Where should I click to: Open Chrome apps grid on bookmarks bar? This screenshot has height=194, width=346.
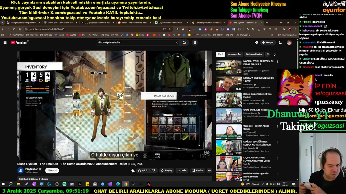click(x=3, y=35)
